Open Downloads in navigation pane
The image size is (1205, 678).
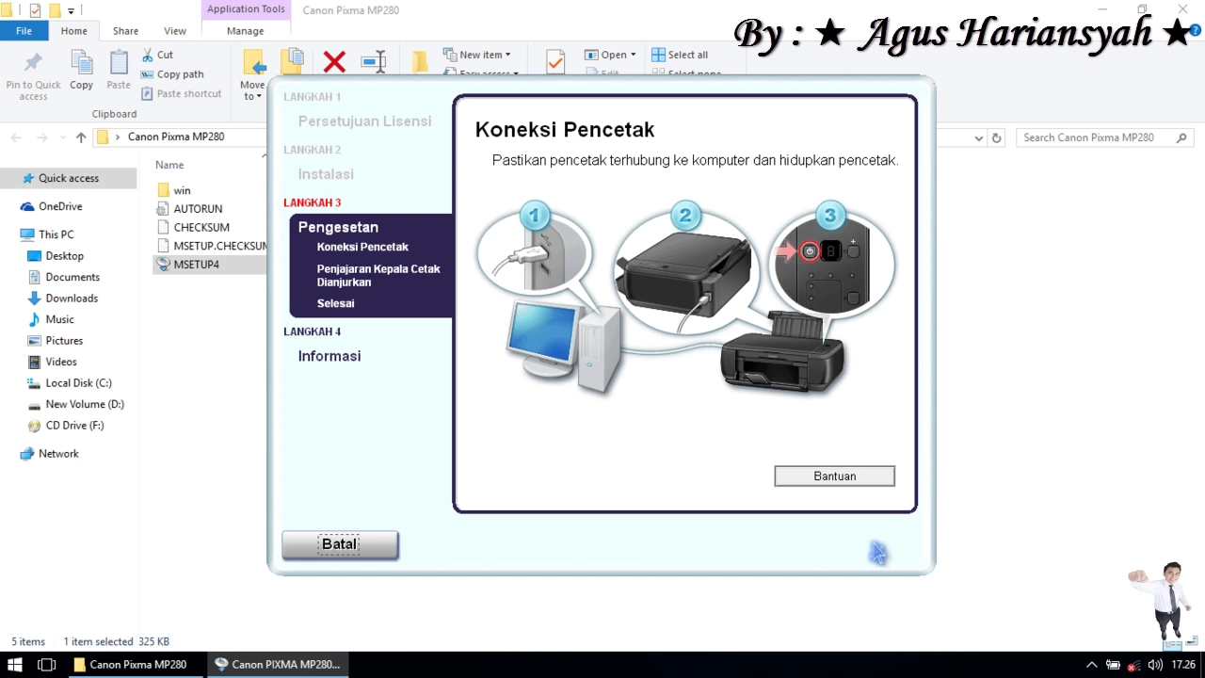coord(72,299)
